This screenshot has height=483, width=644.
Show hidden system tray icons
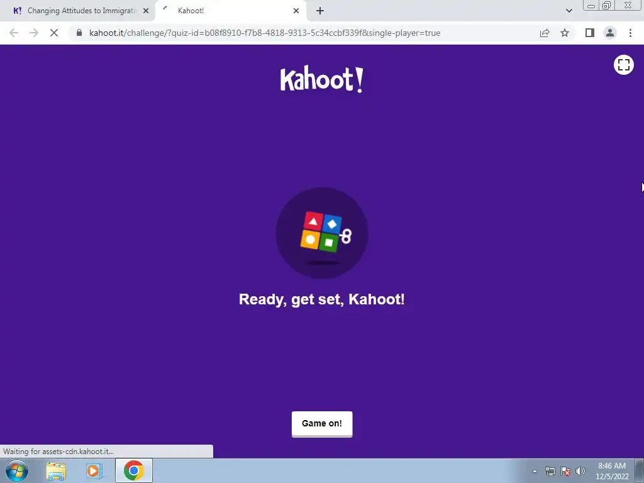(x=535, y=471)
